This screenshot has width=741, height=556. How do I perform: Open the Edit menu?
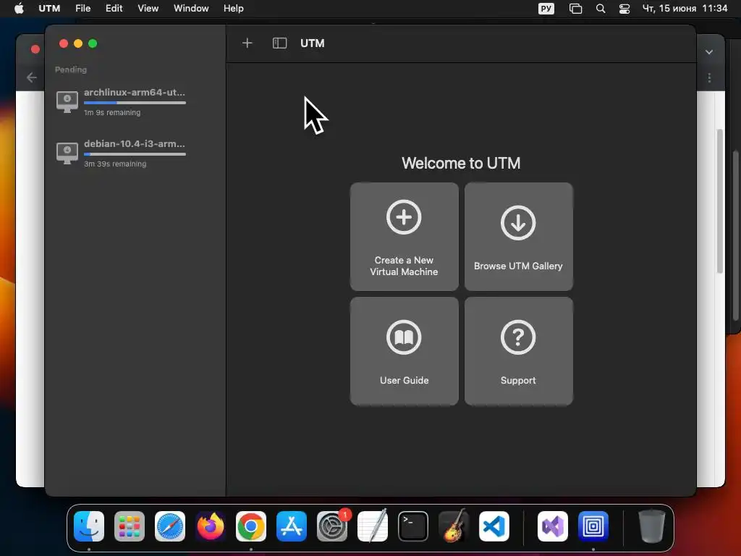(114, 9)
